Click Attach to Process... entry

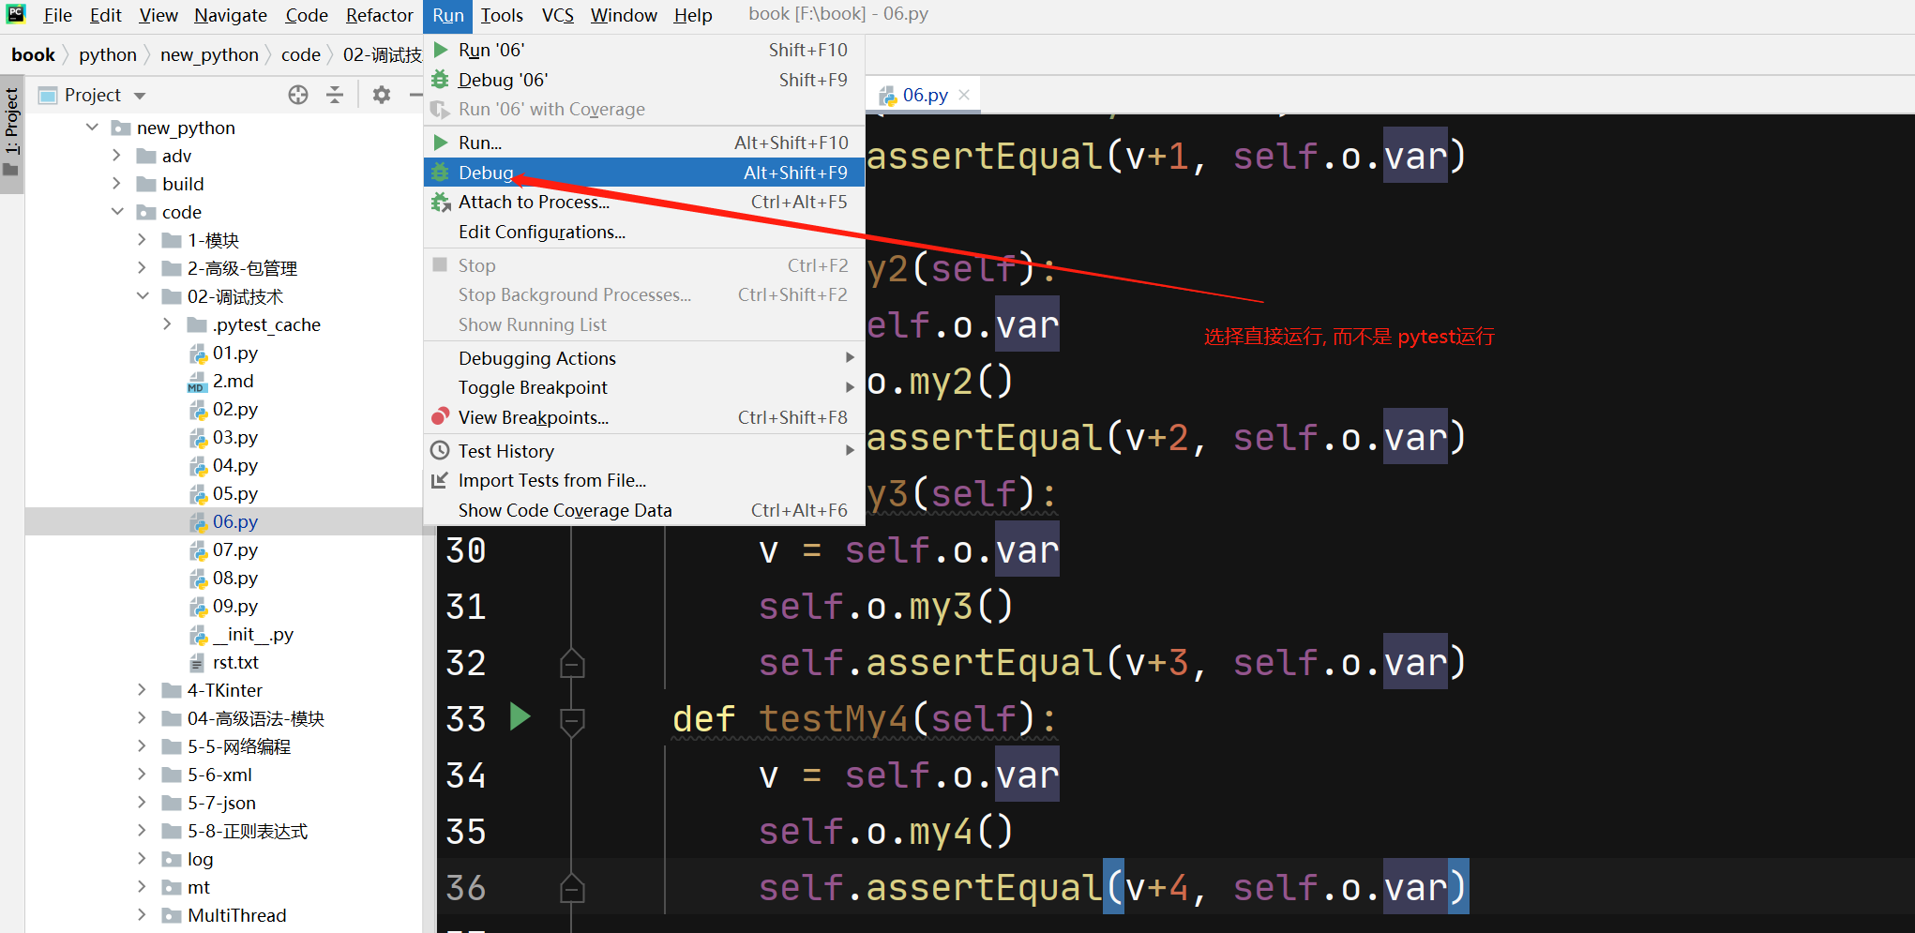(x=534, y=202)
